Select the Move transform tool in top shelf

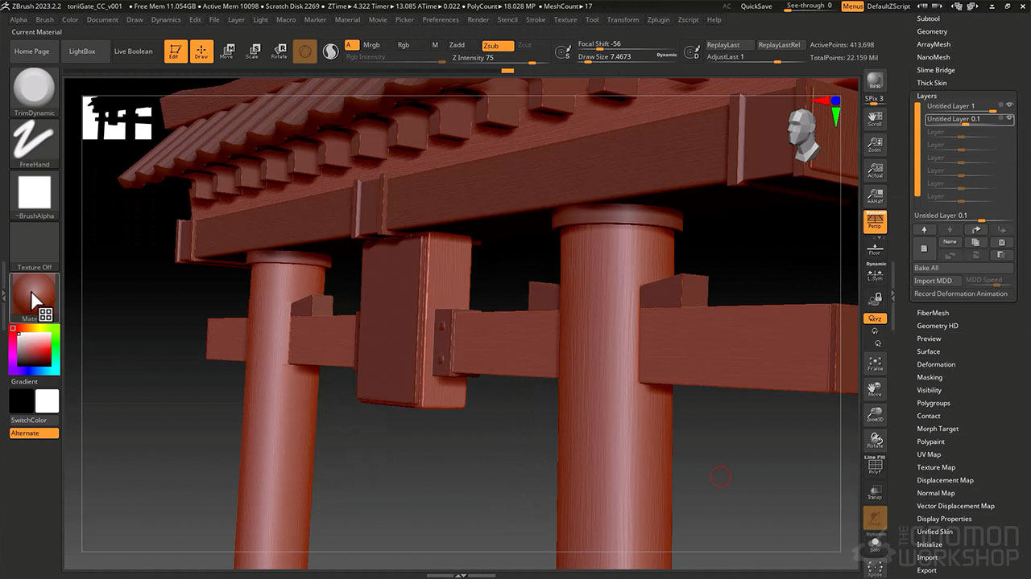[x=226, y=51]
